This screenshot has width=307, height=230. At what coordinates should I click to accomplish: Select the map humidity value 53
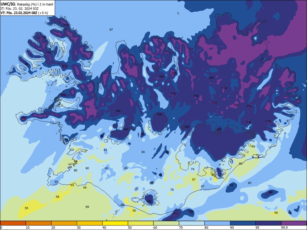[72, 185]
